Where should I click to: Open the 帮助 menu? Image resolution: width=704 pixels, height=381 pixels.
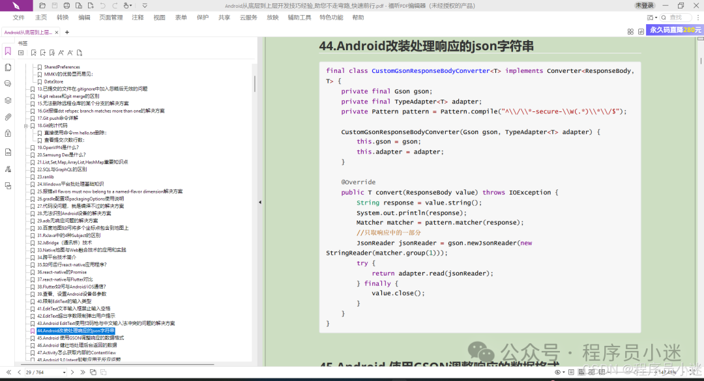[x=358, y=18]
